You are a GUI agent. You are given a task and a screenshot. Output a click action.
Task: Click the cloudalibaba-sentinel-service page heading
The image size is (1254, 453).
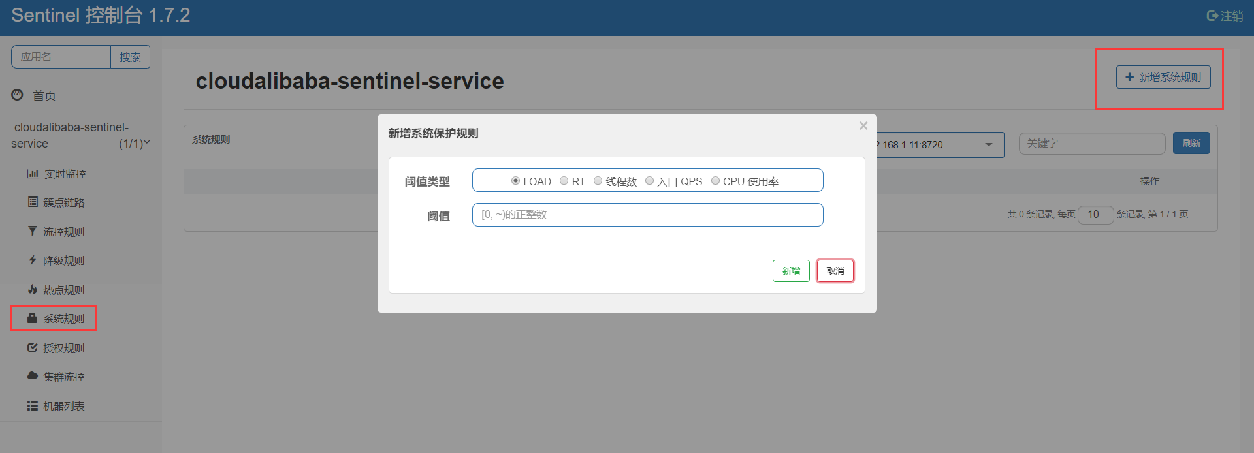pyautogui.click(x=349, y=81)
